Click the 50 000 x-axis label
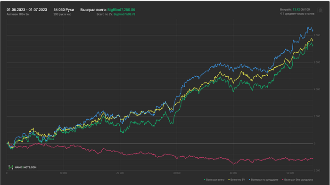This screenshot has height=185, width=330. coord(290,173)
